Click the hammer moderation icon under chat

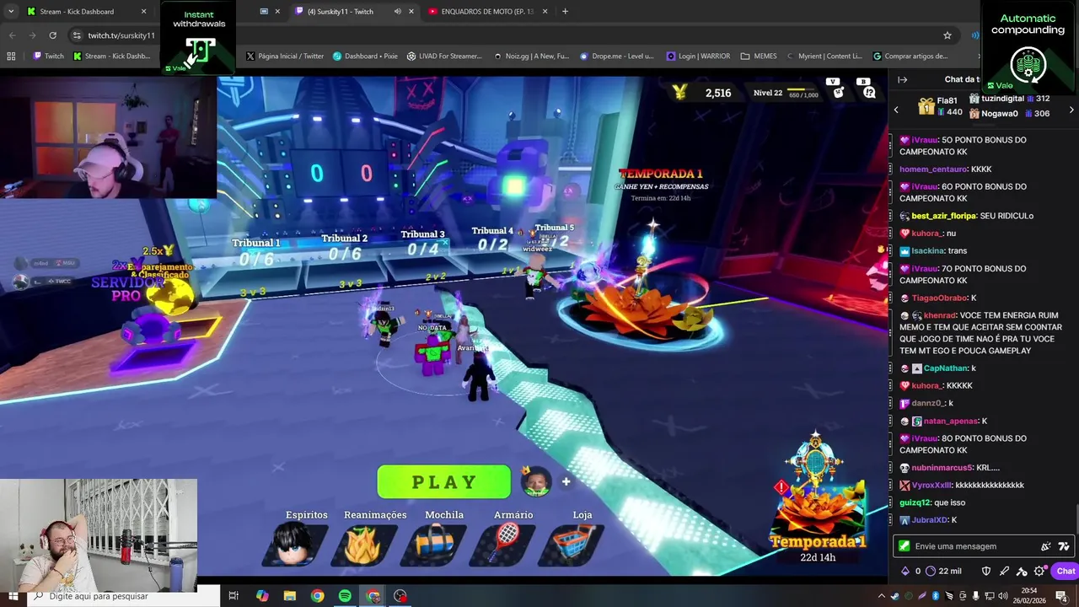(x=1022, y=571)
